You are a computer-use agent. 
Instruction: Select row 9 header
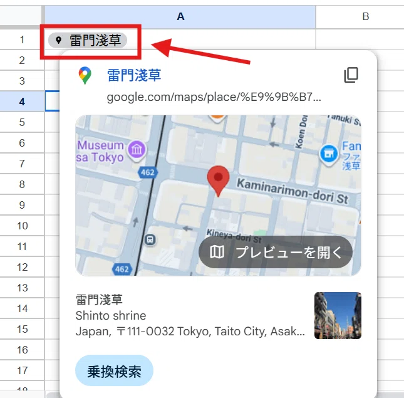(x=22, y=205)
